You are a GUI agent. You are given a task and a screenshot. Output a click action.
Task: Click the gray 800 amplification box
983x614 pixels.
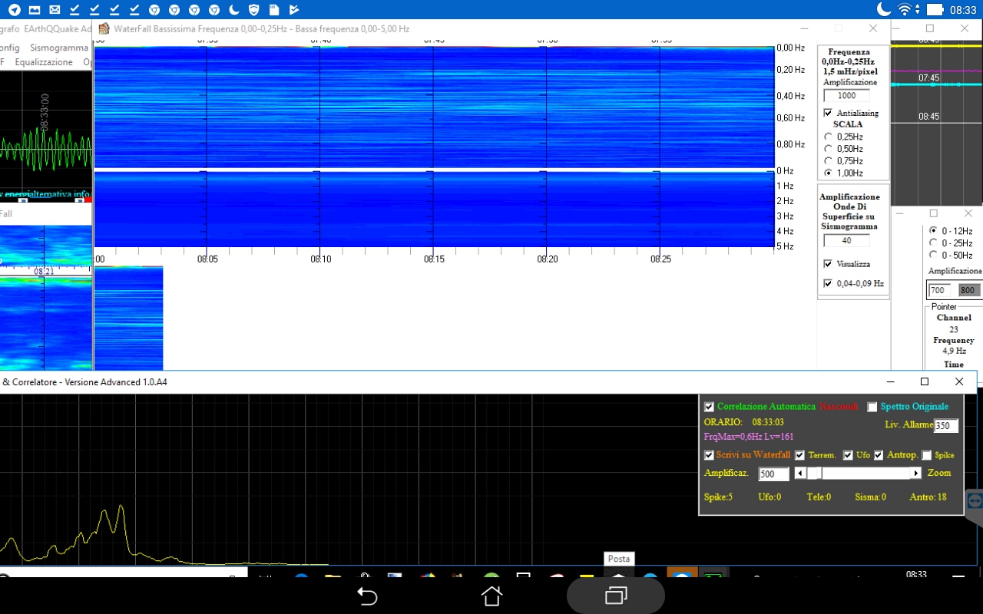coord(968,290)
